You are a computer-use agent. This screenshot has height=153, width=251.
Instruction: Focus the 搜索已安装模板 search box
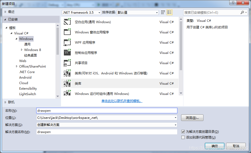[212, 12]
